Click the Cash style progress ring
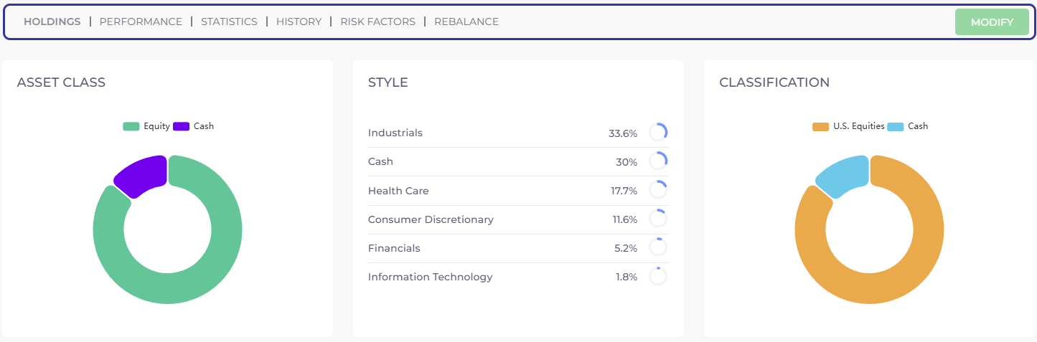The width and height of the screenshot is (1037, 342). pos(658,161)
